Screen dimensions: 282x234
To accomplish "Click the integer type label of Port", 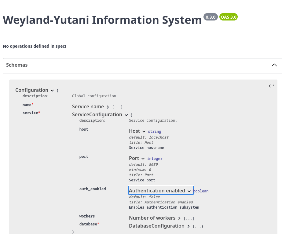I will (x=155, y=158).
